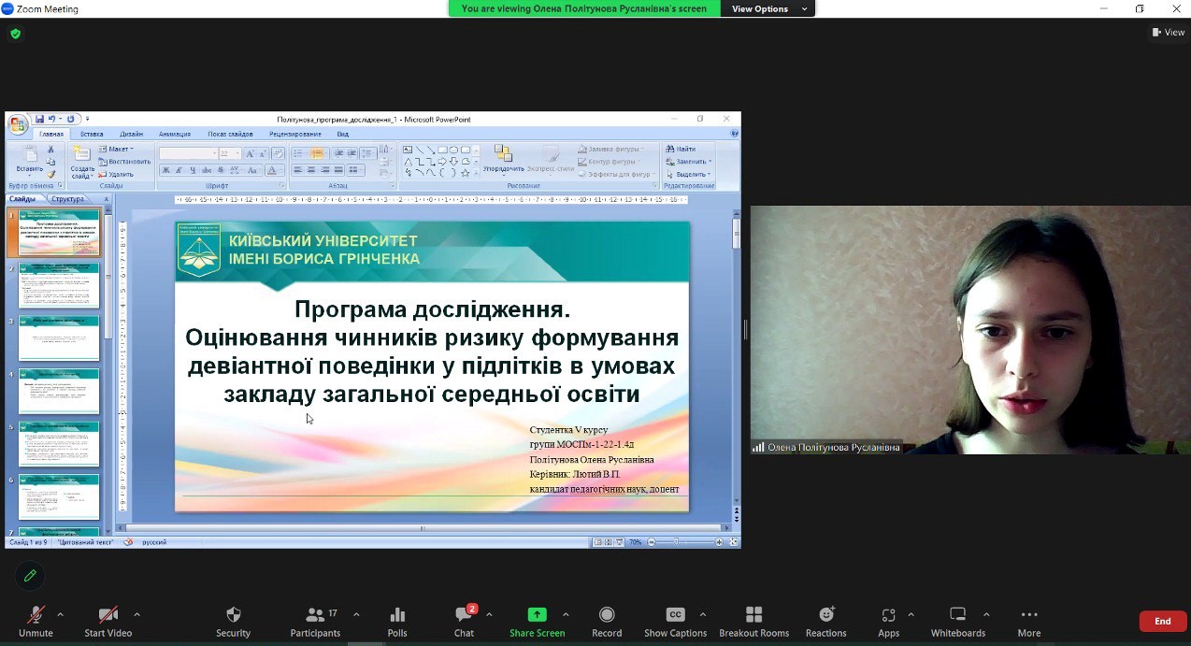Image resolution: width=1191 pixels, height=646 pixels.
Task: Open the Polls panel
Action: [397, 621]
